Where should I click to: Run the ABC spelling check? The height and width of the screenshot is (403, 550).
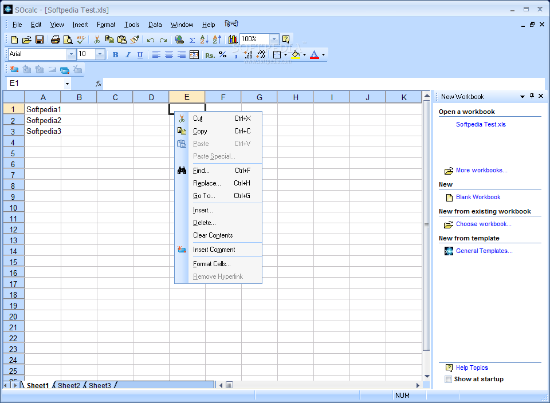[81, 39]
